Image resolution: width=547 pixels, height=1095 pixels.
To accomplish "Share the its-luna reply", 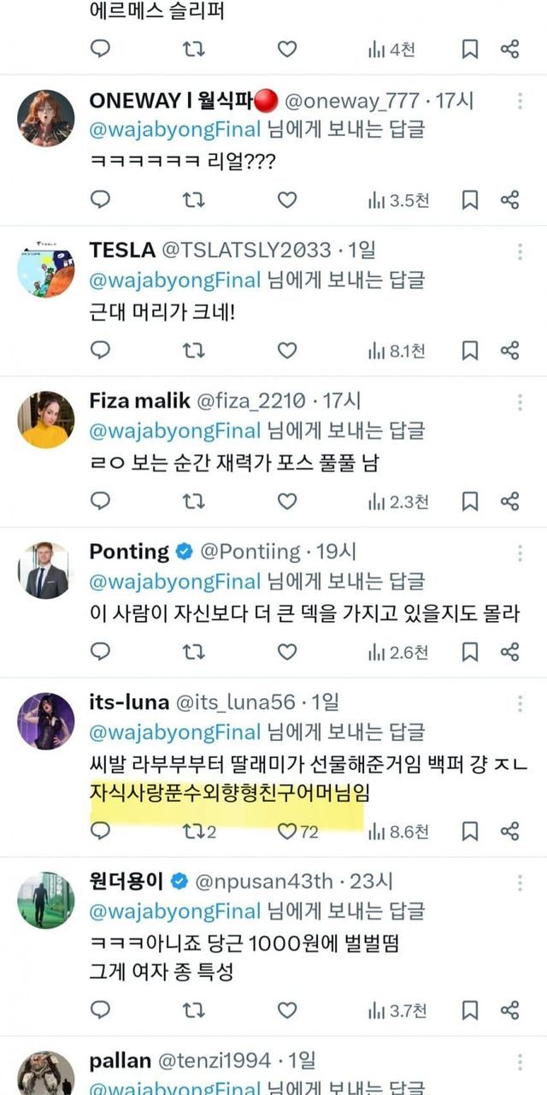I will click(x=510, y=830).
